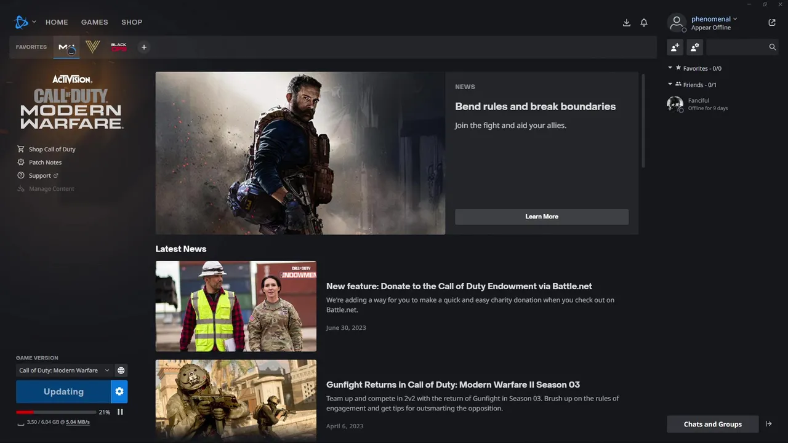The height and width of the screenshot is (443, 788).
Task: Click the user profile avatar
Action: (677, 23)
